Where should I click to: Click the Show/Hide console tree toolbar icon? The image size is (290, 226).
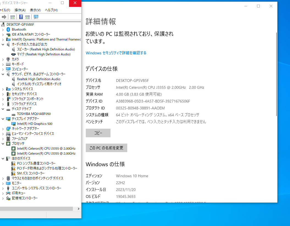coord(13,17)
